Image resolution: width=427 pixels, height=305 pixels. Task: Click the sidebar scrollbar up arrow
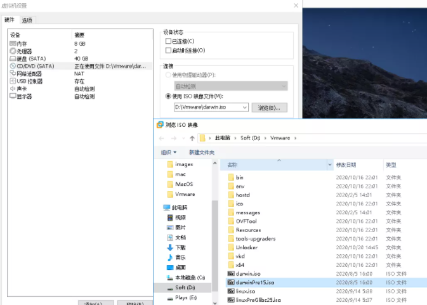(215, 163)
